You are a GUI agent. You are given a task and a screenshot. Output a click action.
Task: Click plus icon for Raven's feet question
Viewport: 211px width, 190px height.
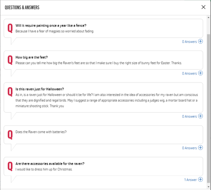click(200, 73)
